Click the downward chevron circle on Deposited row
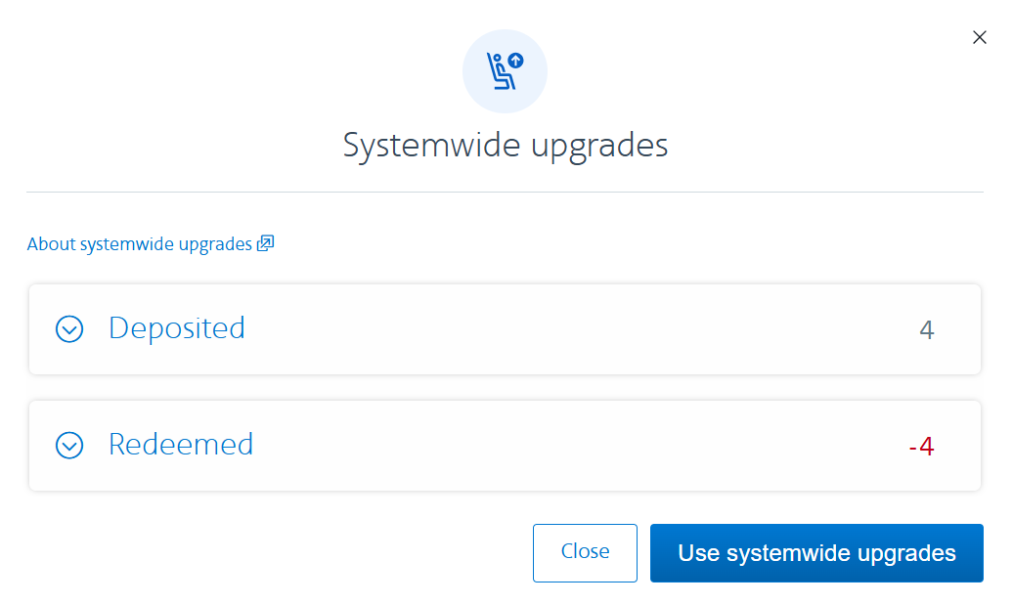This screenshot has height=604, width=1013. tap(68, 329)
